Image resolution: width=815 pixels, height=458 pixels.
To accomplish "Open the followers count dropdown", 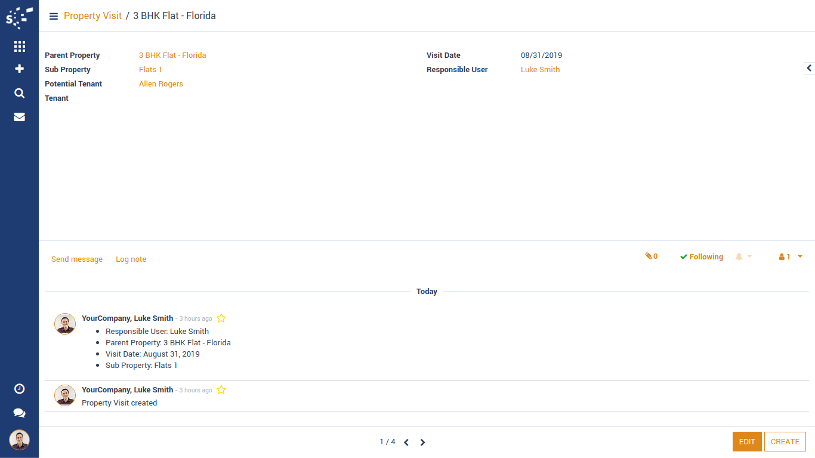I will click(x=791, y=257).
